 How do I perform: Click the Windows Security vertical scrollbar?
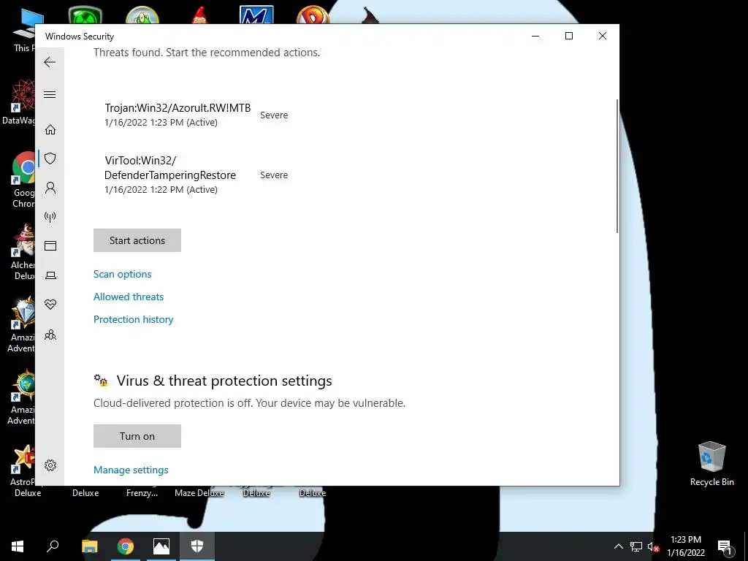pyautogui.click(x=617, y=166)
